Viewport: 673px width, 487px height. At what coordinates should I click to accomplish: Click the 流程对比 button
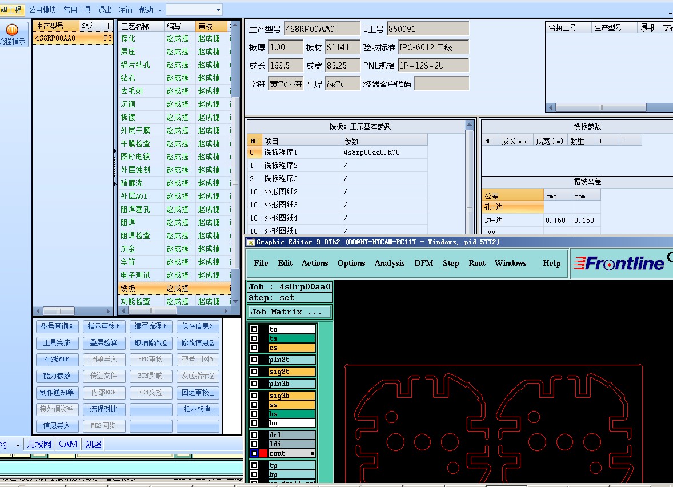[x=104, y=409]
